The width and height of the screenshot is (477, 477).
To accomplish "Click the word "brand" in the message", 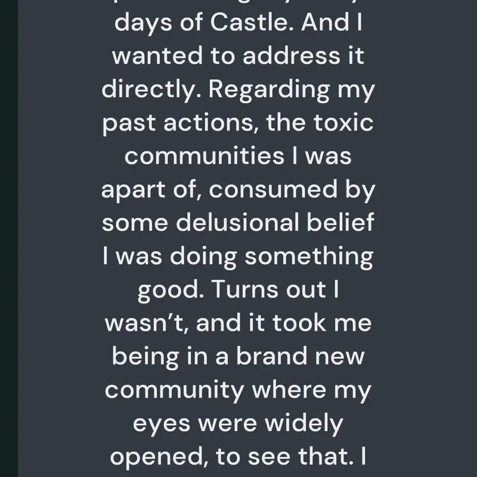I will pos(272,356).
